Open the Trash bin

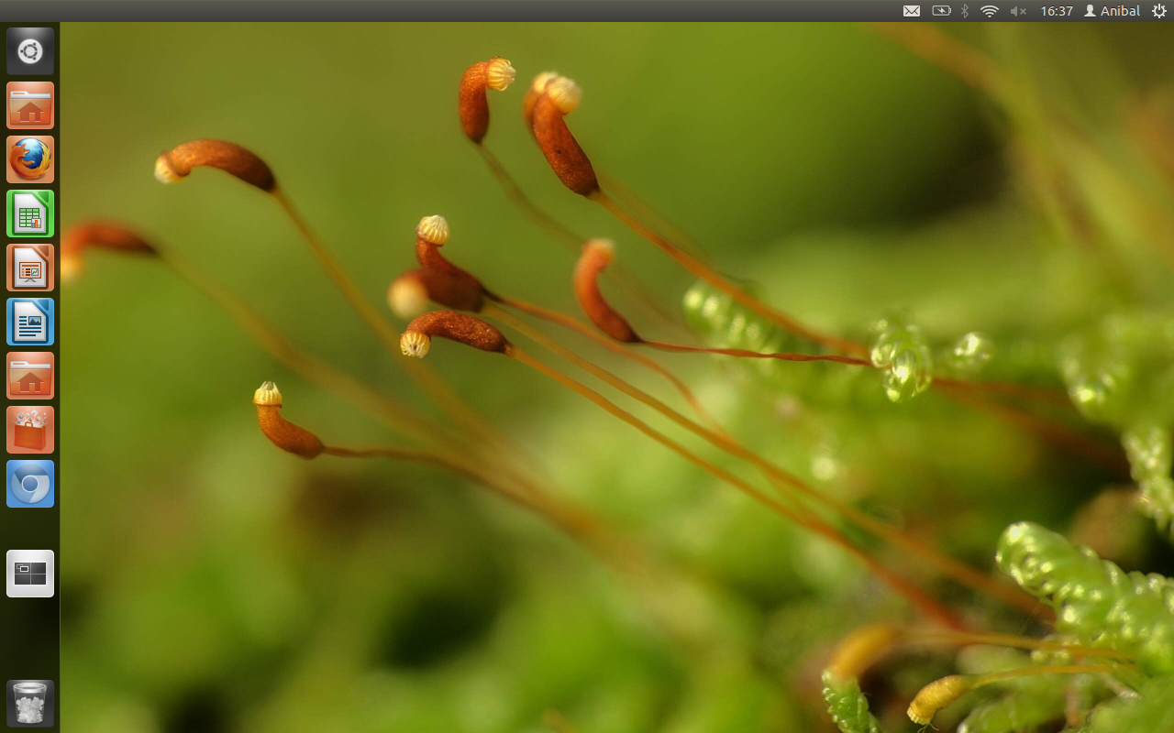30,703
